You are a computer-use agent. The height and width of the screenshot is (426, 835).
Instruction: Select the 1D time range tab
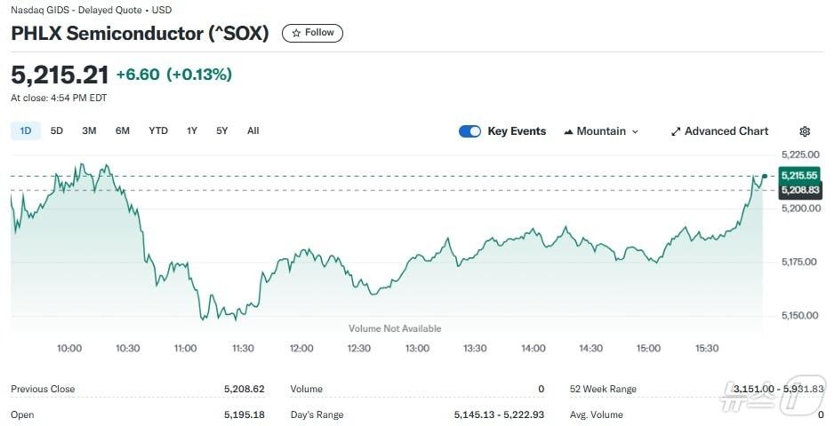tap(26, 130)
